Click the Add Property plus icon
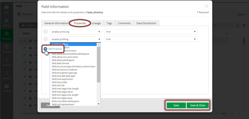 tap(45, 49)
